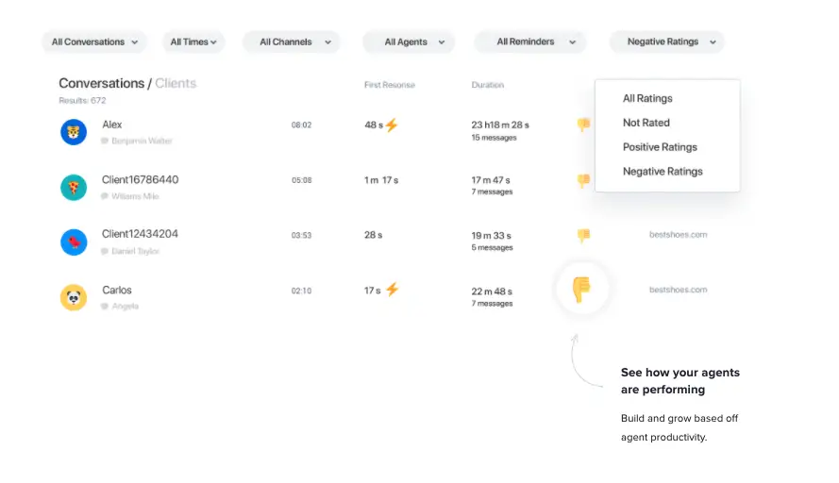
Task: Open the bestshoes.com link in Carlos's row
Action: pyautogui.click(x=678, y=290)
